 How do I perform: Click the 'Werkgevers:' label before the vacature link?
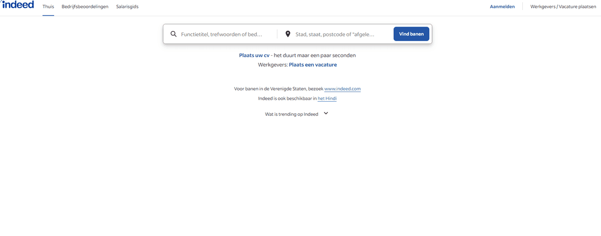pyautogui.click(x=272, y=65)
